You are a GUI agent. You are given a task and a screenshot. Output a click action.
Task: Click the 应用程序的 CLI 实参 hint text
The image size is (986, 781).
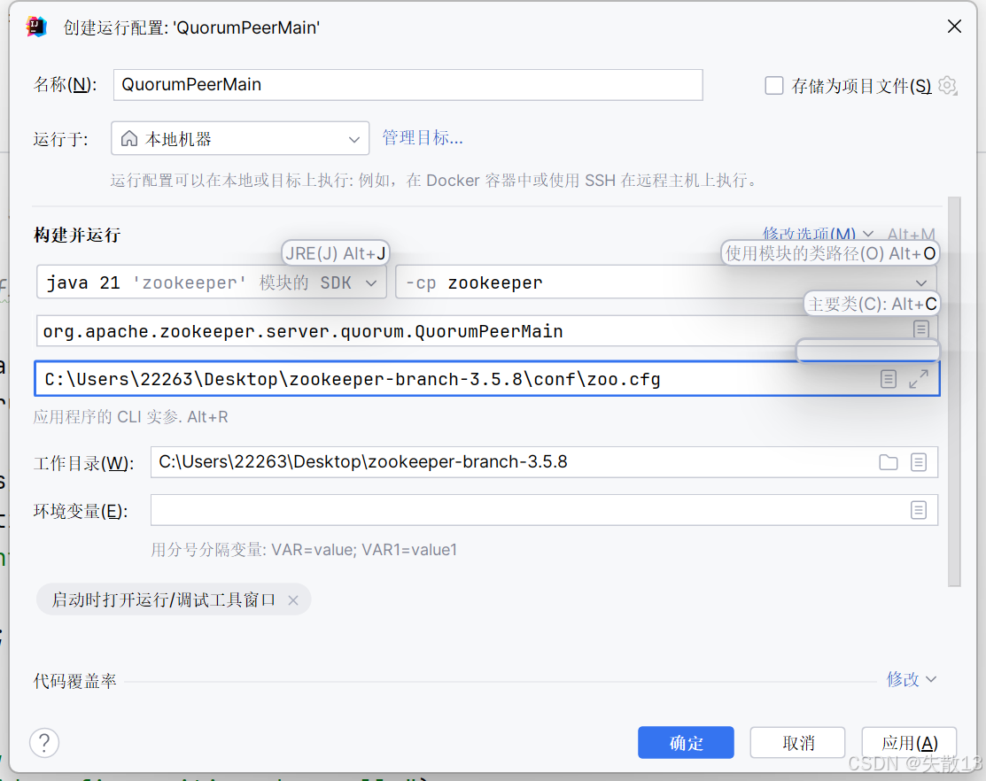131,416
